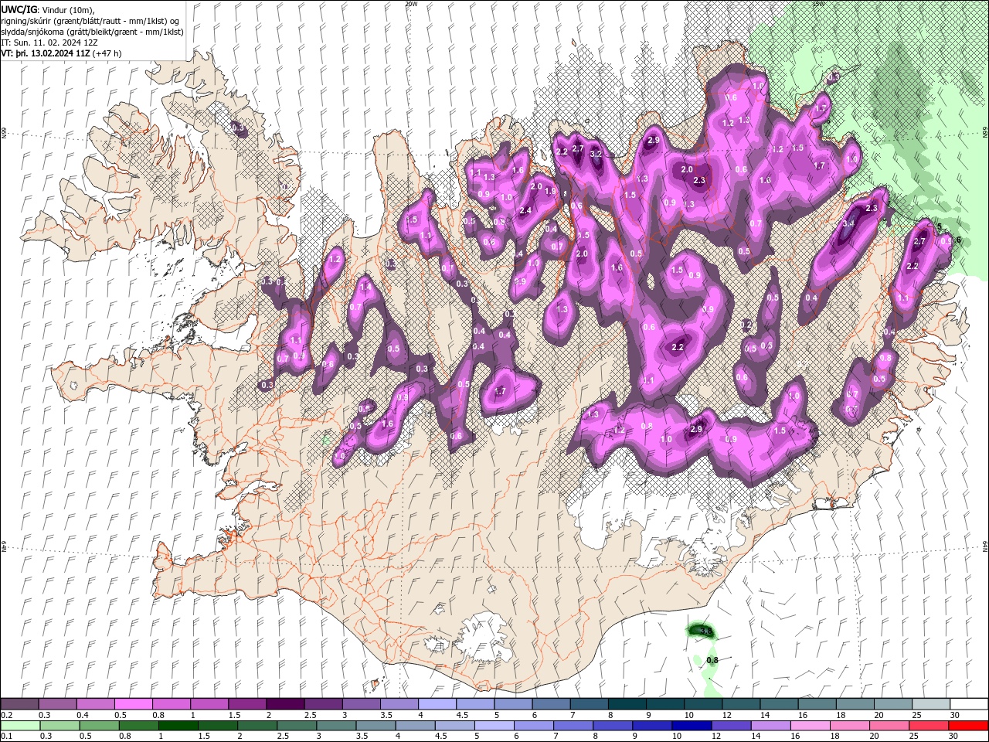This screenshot has width=989, height=742.
Task: Click the top-row swatch between 12 and 14
Action: 742,704
